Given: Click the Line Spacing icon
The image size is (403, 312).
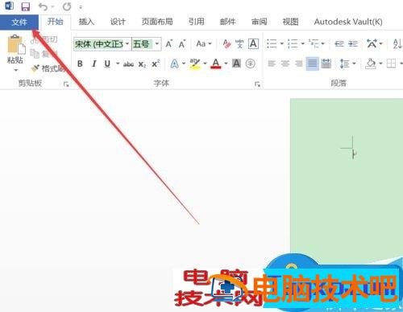Looking at the screenshot, I should [x=345, y=64].
